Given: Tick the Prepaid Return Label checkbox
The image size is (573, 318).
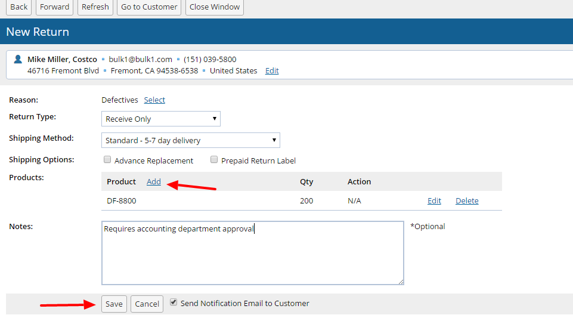Looking at the screenshot, I should coord(214,160).
